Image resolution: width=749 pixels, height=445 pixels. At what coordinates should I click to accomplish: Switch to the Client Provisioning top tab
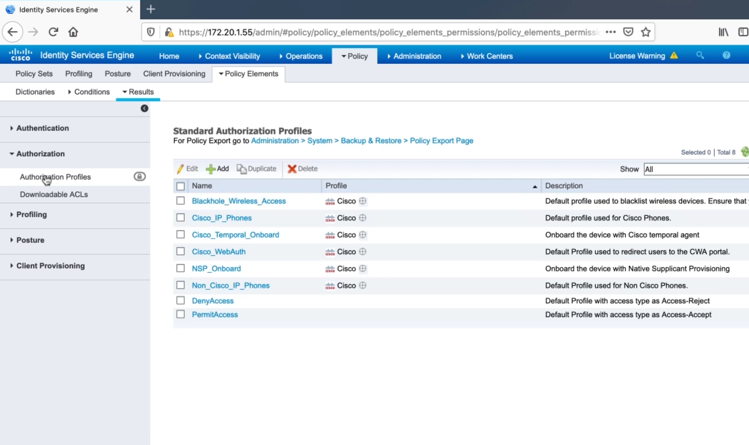[174, 74]
